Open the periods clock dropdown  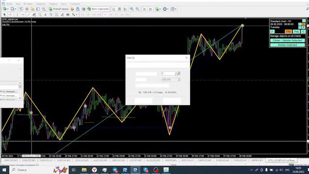click(x=165, y=9)
